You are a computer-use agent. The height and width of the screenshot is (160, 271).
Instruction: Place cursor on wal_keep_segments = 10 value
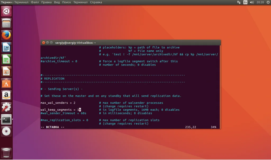[x=79, y=110]
